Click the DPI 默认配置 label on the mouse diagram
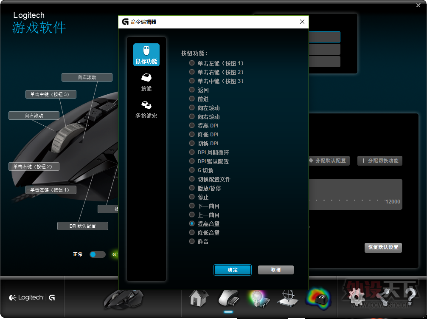This screenshot has height=319, width=427. (x=83, y=226)
